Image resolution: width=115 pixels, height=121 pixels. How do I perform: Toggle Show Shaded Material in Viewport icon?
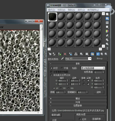pos(92,54)
